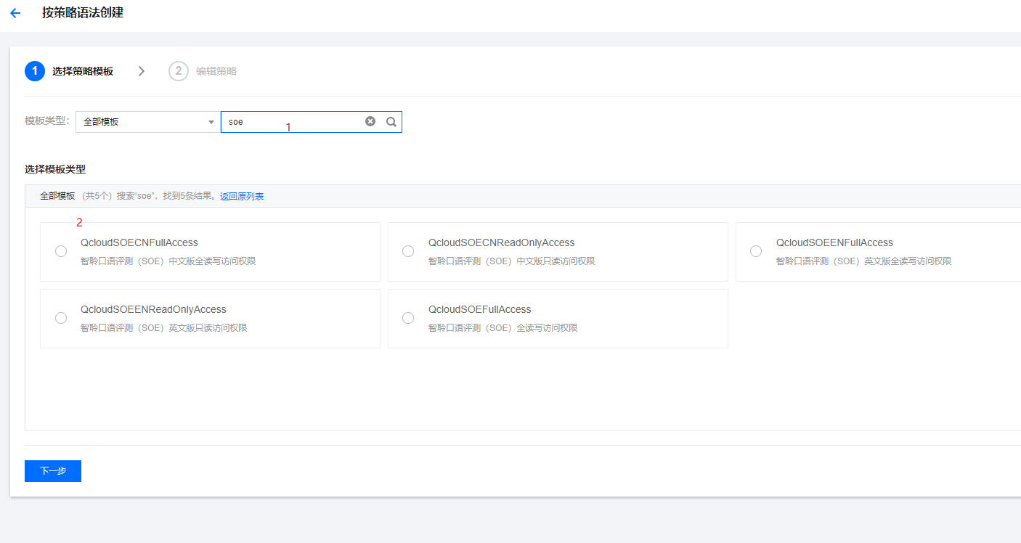Open the 全部模板 template type dropdown
Screen dimensions: 1021x543
(x=142, y=122)
